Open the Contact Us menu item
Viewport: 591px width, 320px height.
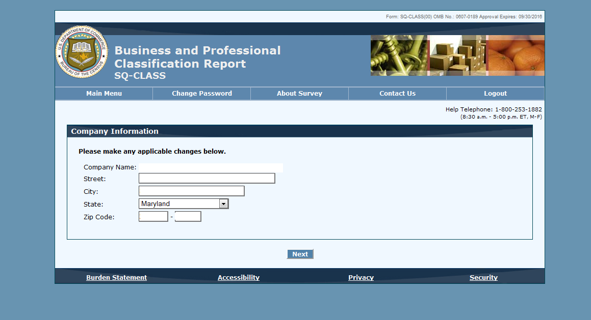pyautogui.click(x=397, y=94)
